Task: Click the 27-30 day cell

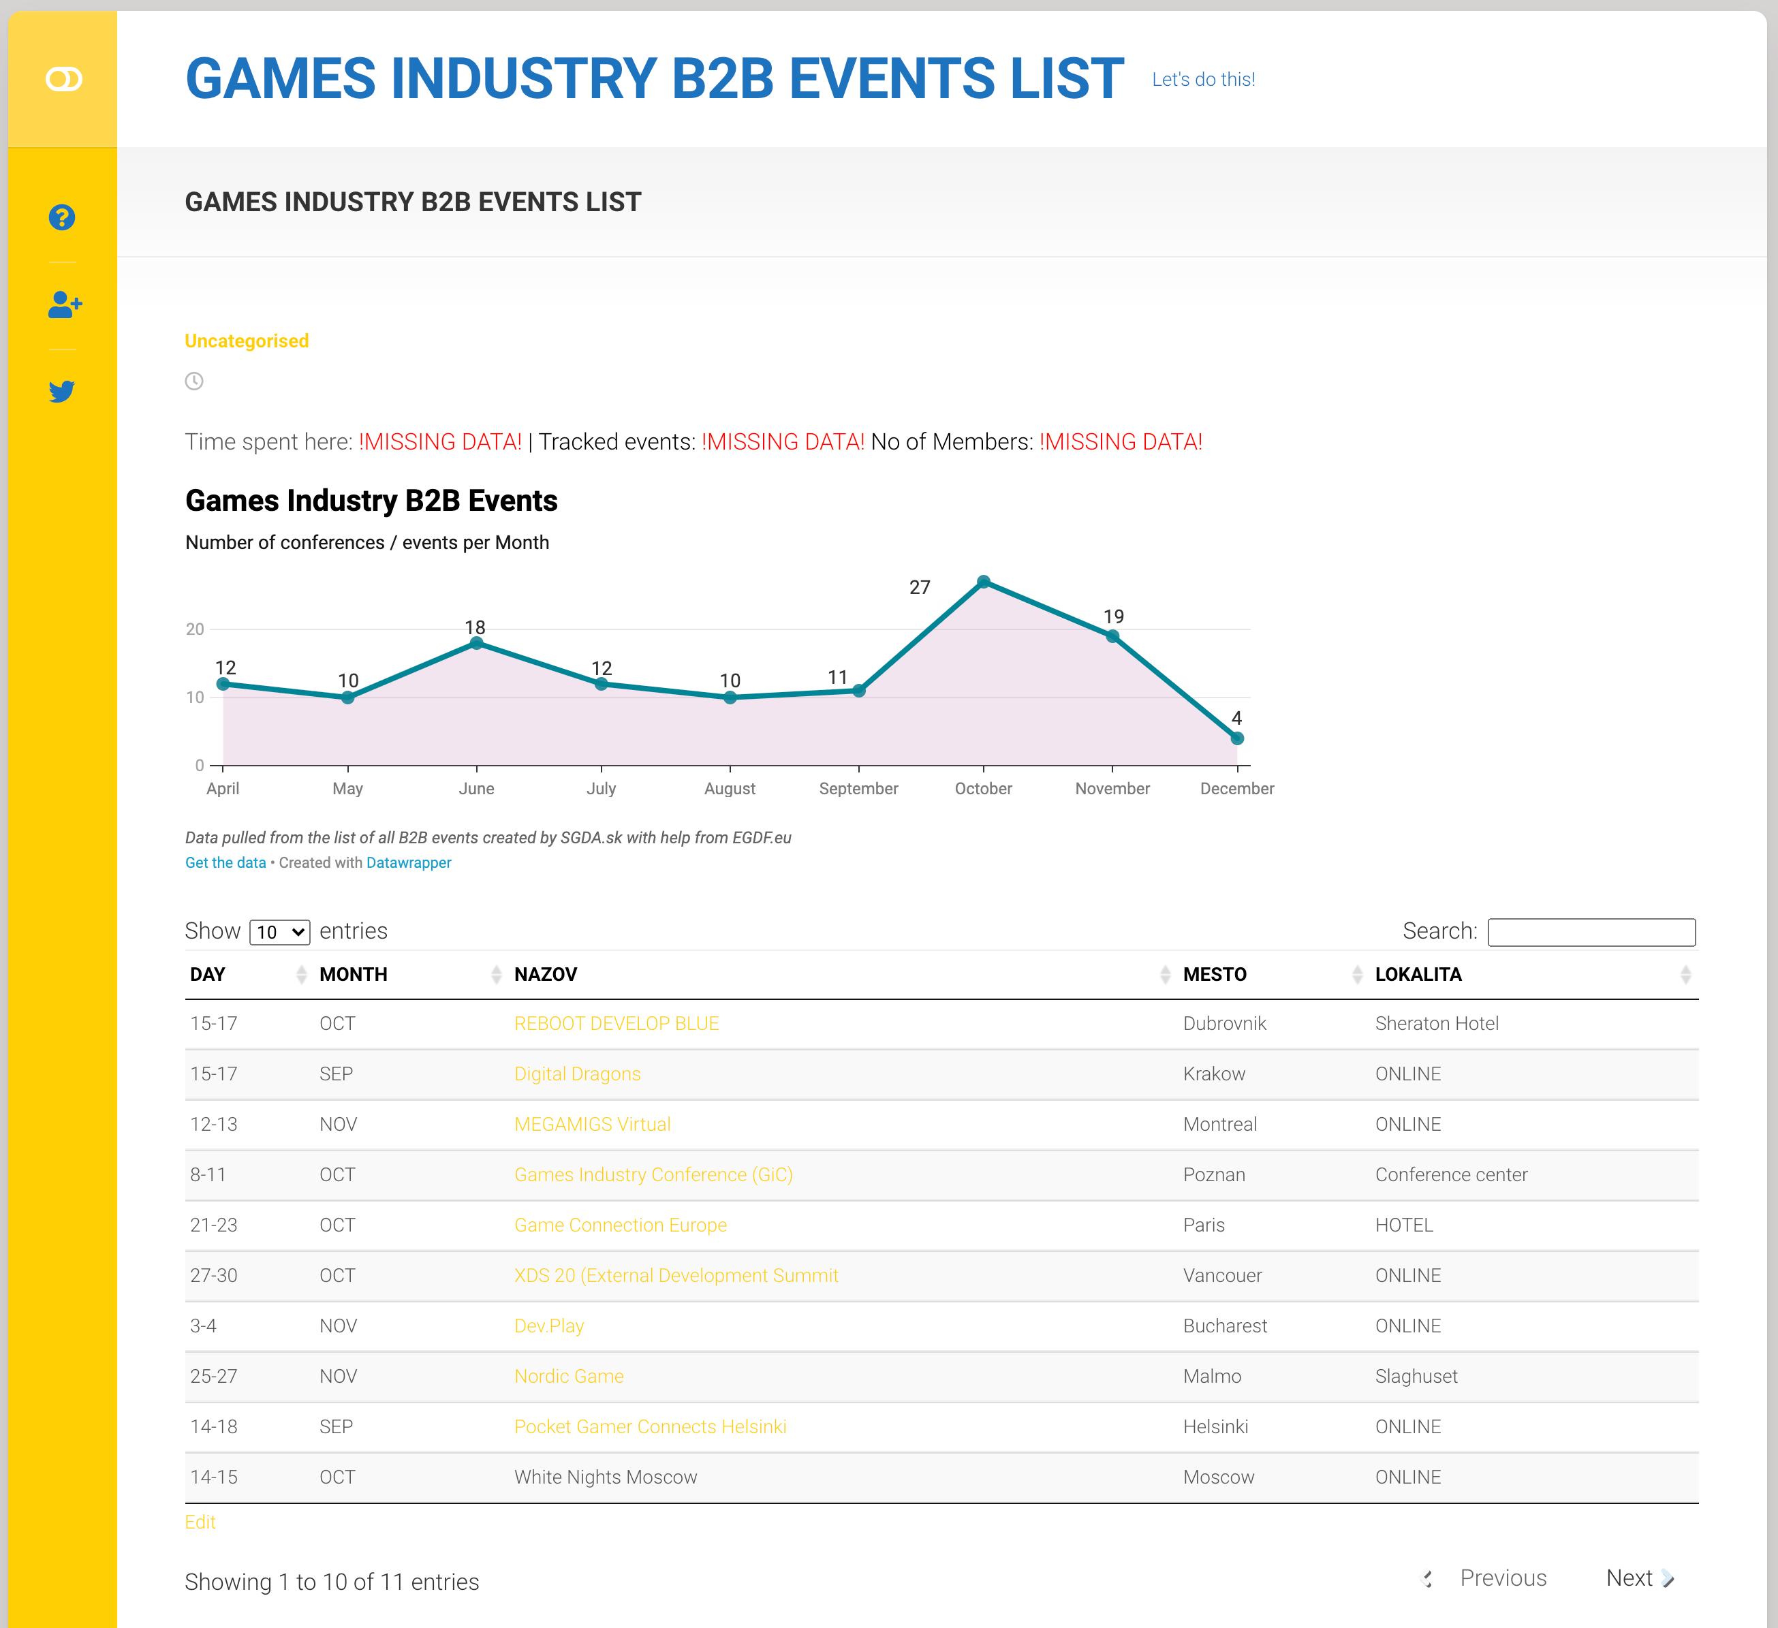Action: click(x=213, y=1275)
